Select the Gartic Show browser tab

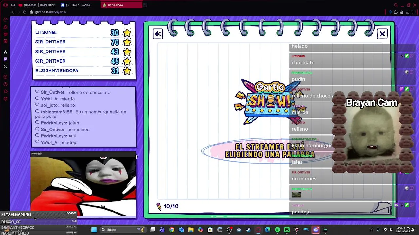pyautogui.click(x=121, y=5)
